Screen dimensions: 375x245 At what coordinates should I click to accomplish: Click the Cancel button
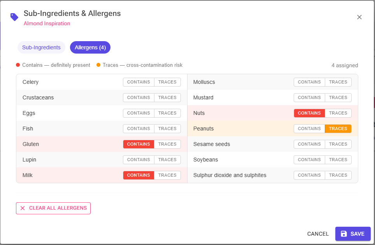318,234
